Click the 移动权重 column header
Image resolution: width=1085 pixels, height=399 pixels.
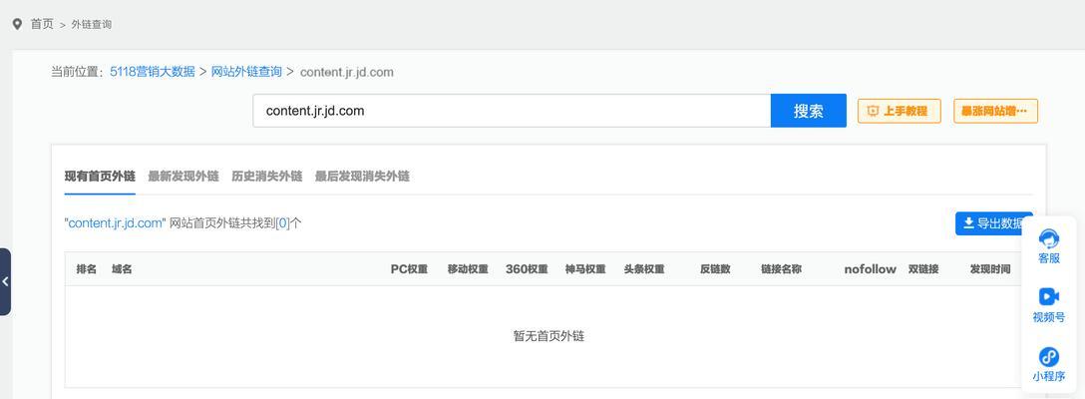click(468, 269)
